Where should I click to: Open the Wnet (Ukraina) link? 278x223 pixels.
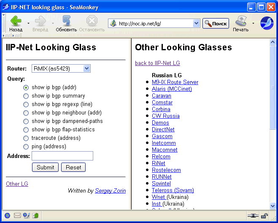pos(159,197)
